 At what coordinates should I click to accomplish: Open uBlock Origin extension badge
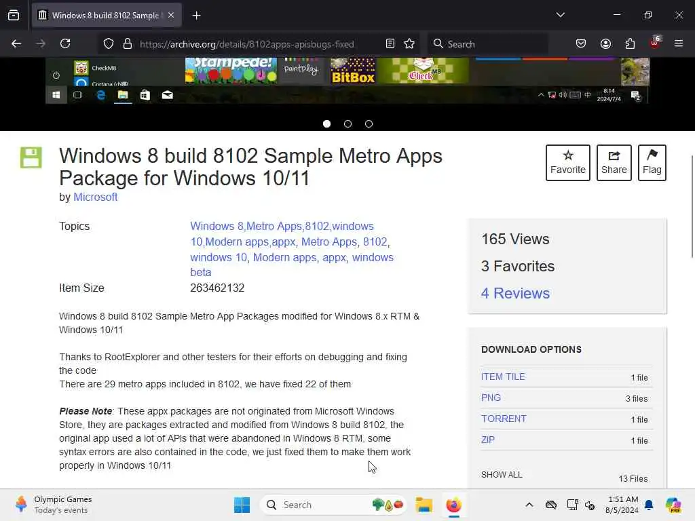click(655, 43)
